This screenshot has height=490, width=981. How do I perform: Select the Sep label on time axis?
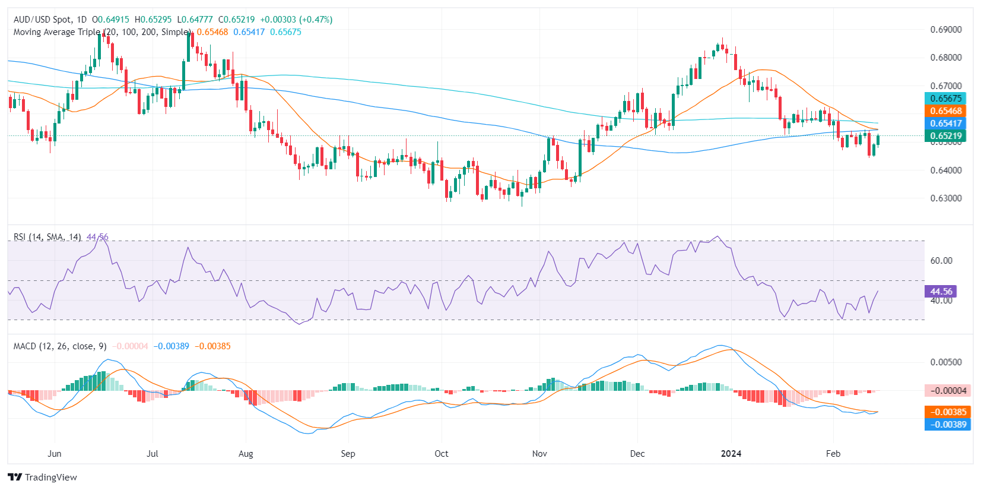click(348, 454)
